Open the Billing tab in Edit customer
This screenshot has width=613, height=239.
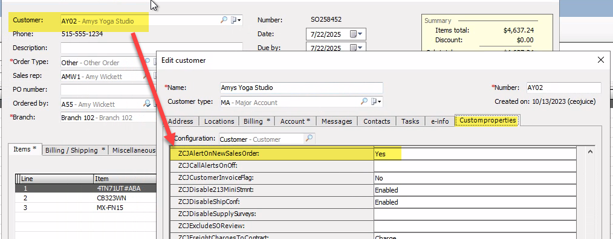(x=256, y=121)
